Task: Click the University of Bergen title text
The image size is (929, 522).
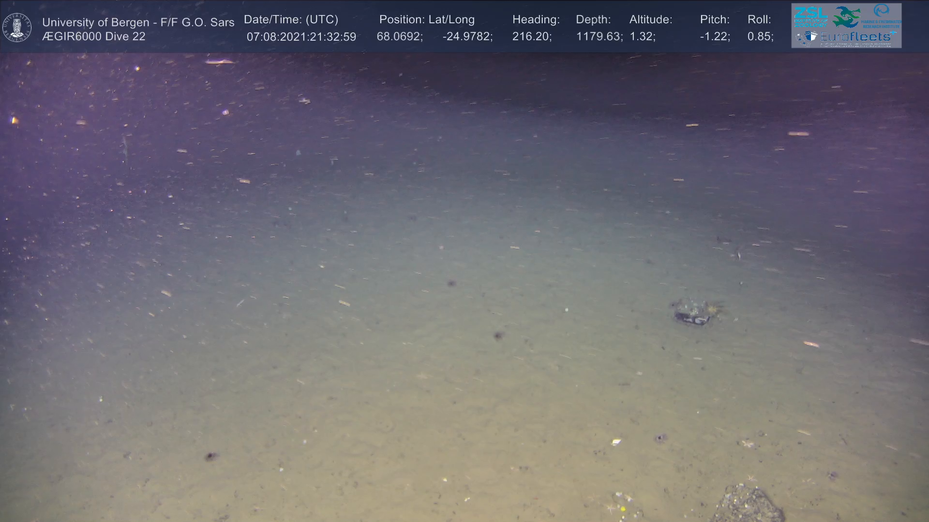Action: pyautogui.click(x=138, y=22)
